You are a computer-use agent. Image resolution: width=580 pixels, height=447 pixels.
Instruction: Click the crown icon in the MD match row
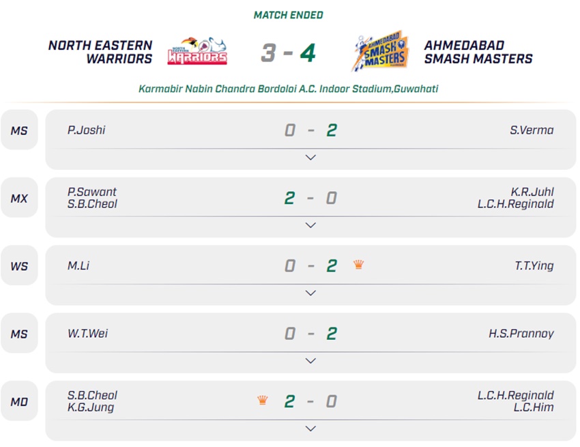[263, 401]
